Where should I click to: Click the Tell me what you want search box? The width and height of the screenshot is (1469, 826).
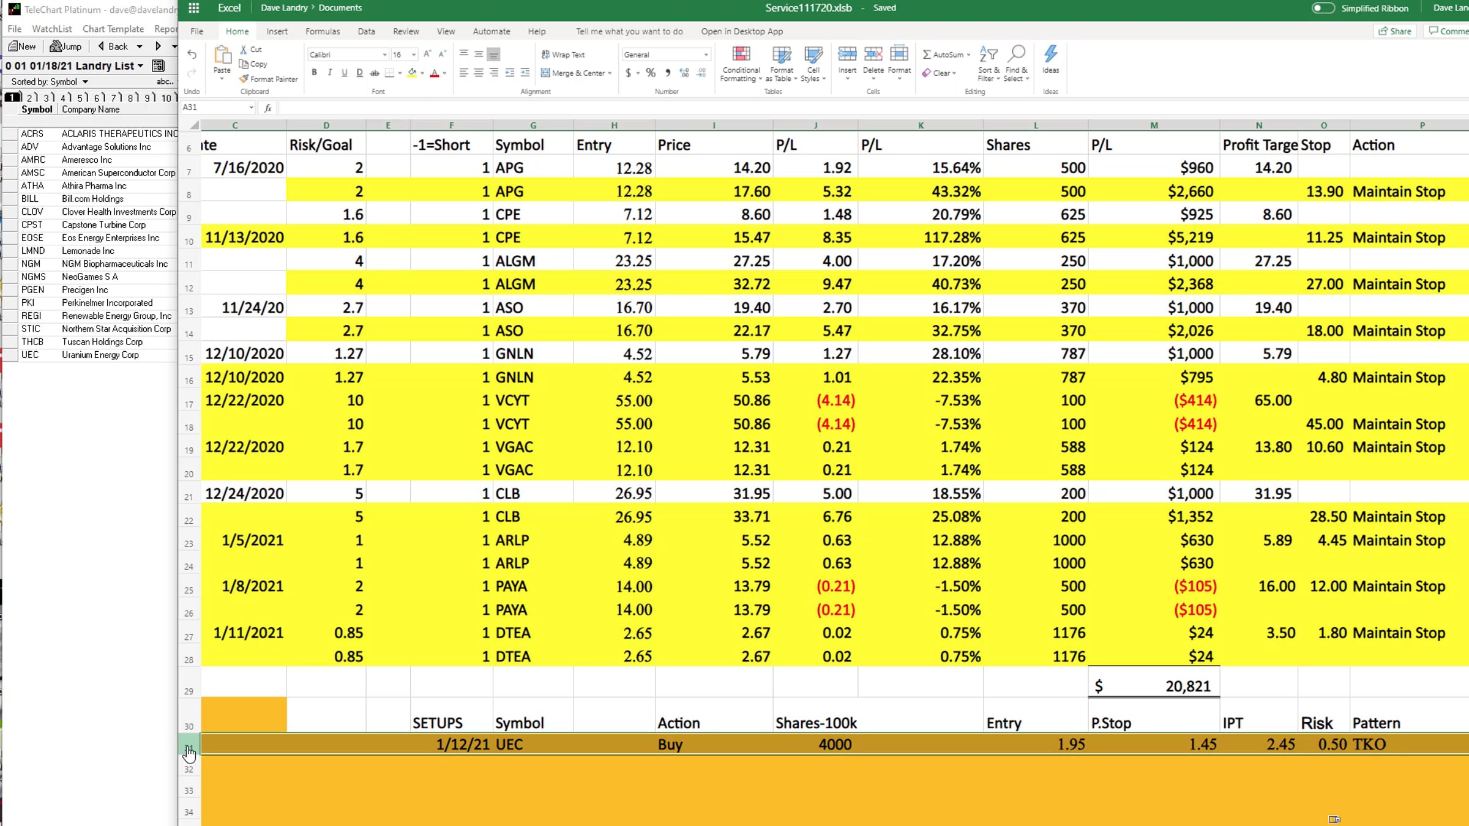click(629, 31)
